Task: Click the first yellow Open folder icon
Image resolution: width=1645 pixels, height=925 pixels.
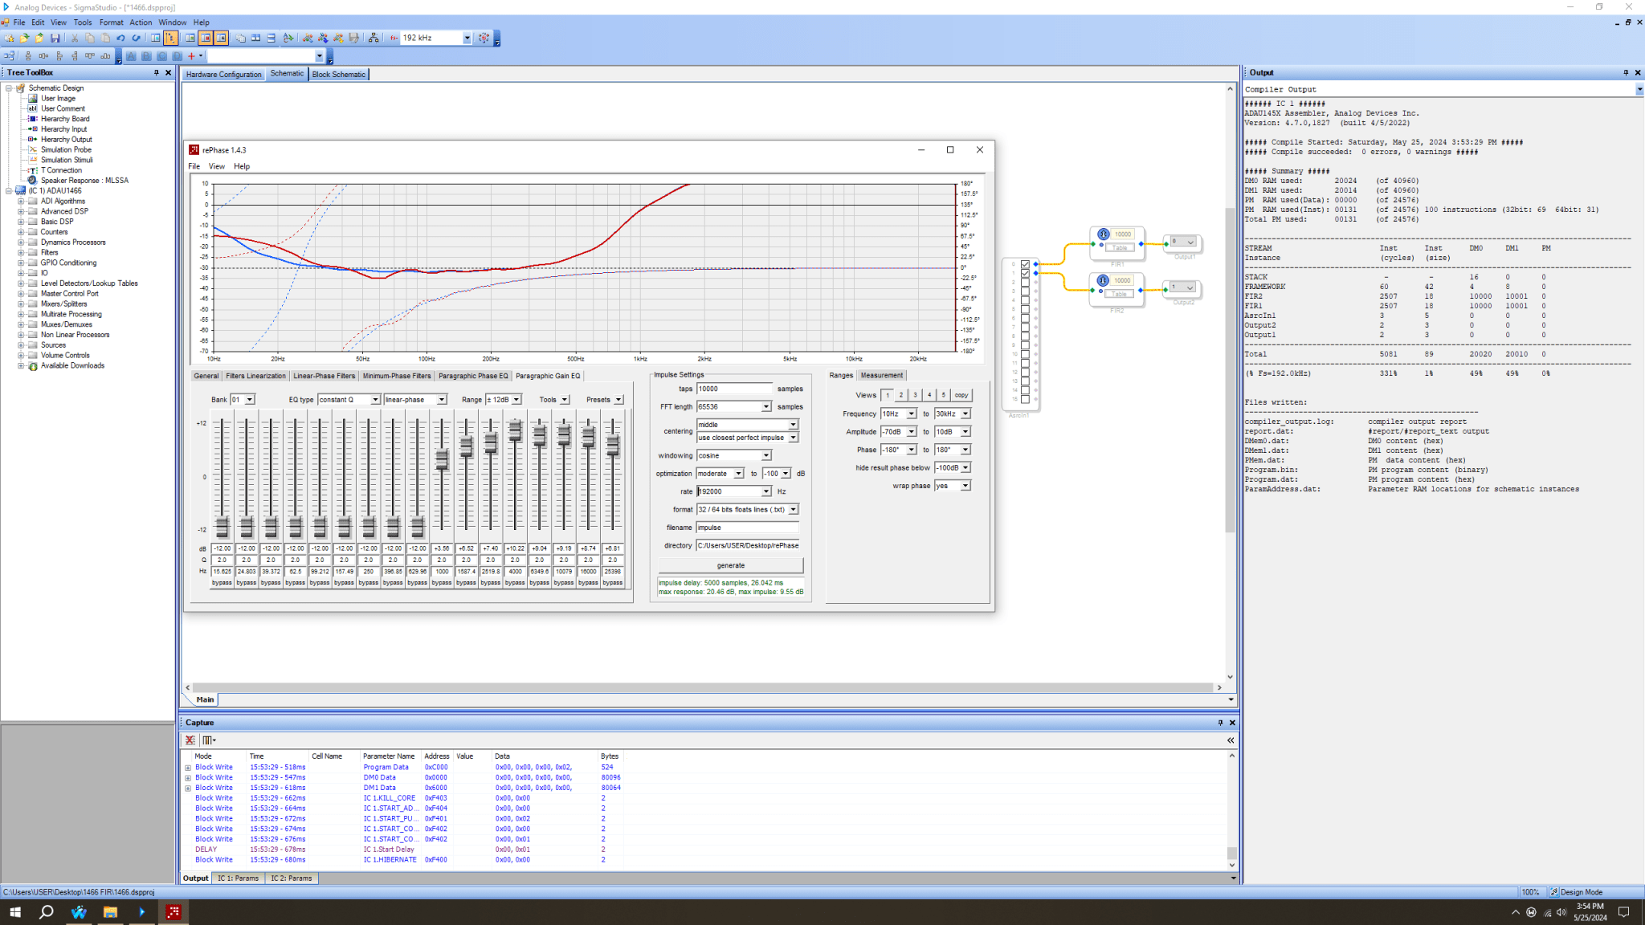Action: tap(24, 38)
